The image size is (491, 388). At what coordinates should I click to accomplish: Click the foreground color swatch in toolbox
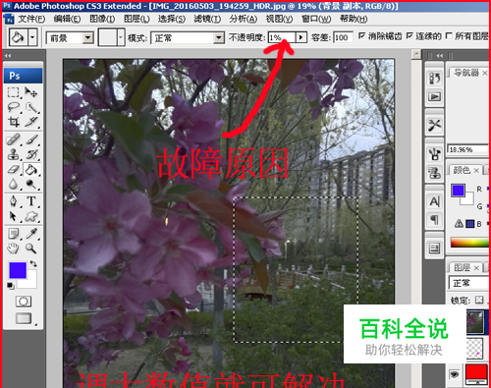(x=18, y=270)
